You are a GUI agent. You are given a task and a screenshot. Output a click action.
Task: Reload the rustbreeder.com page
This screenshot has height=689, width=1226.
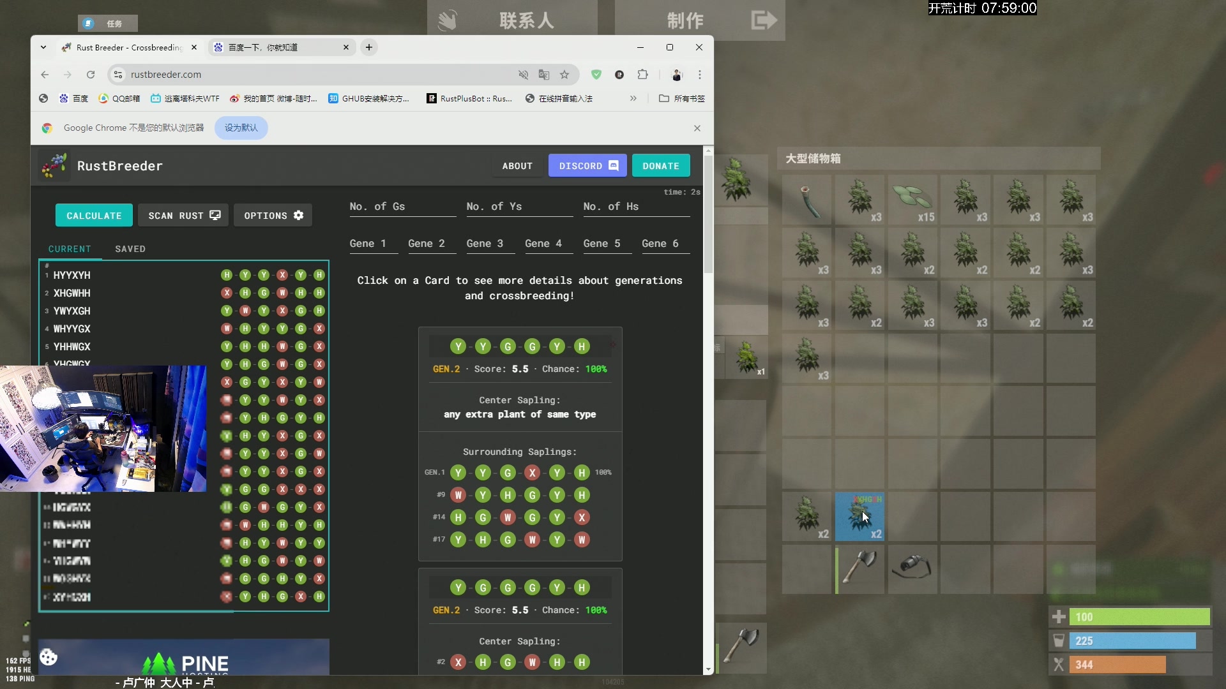click(91, 75)
